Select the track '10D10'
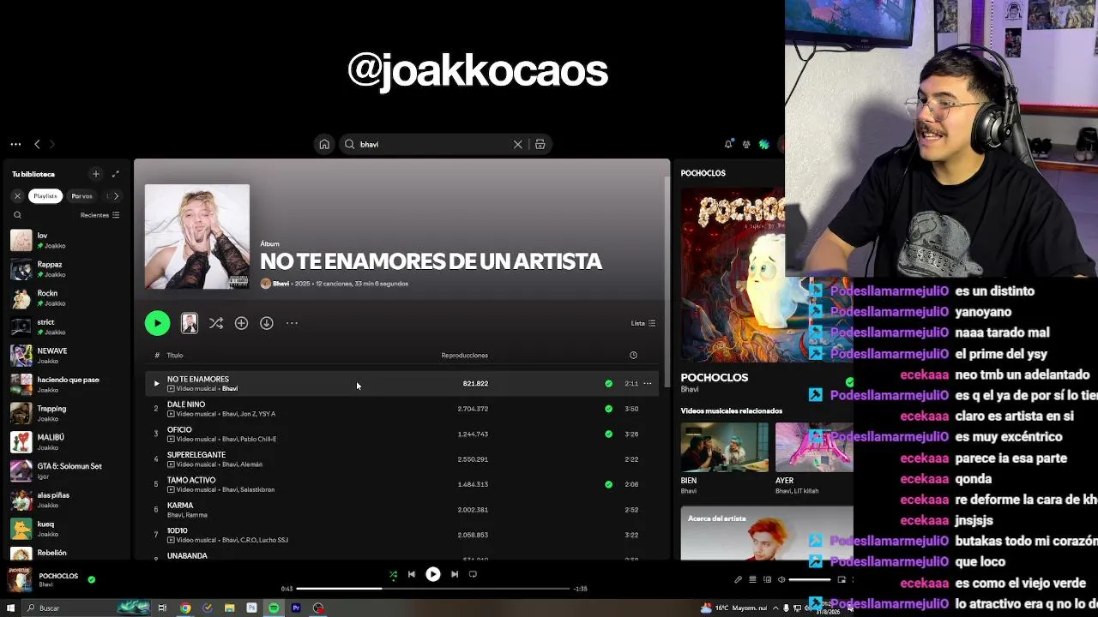This screenshot has width=1098, height=617. pos(401,535)
